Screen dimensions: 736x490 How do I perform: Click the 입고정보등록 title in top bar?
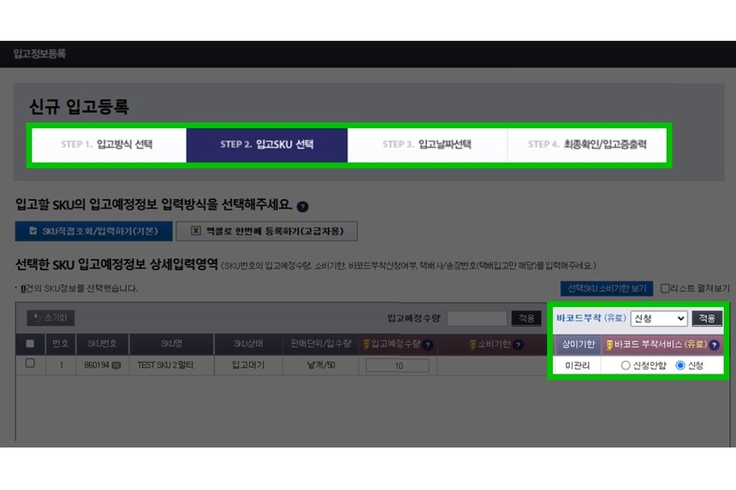[39, 54]
